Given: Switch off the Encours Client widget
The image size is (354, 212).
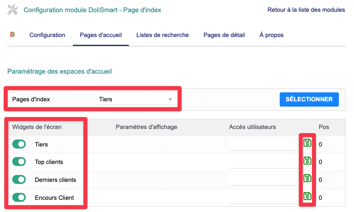Looking at the screenshot, I should coord(19,198).
